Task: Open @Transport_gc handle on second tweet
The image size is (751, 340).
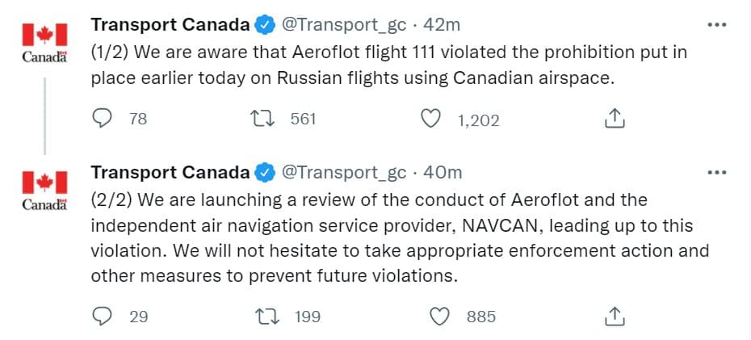Action: click(342, 172)
